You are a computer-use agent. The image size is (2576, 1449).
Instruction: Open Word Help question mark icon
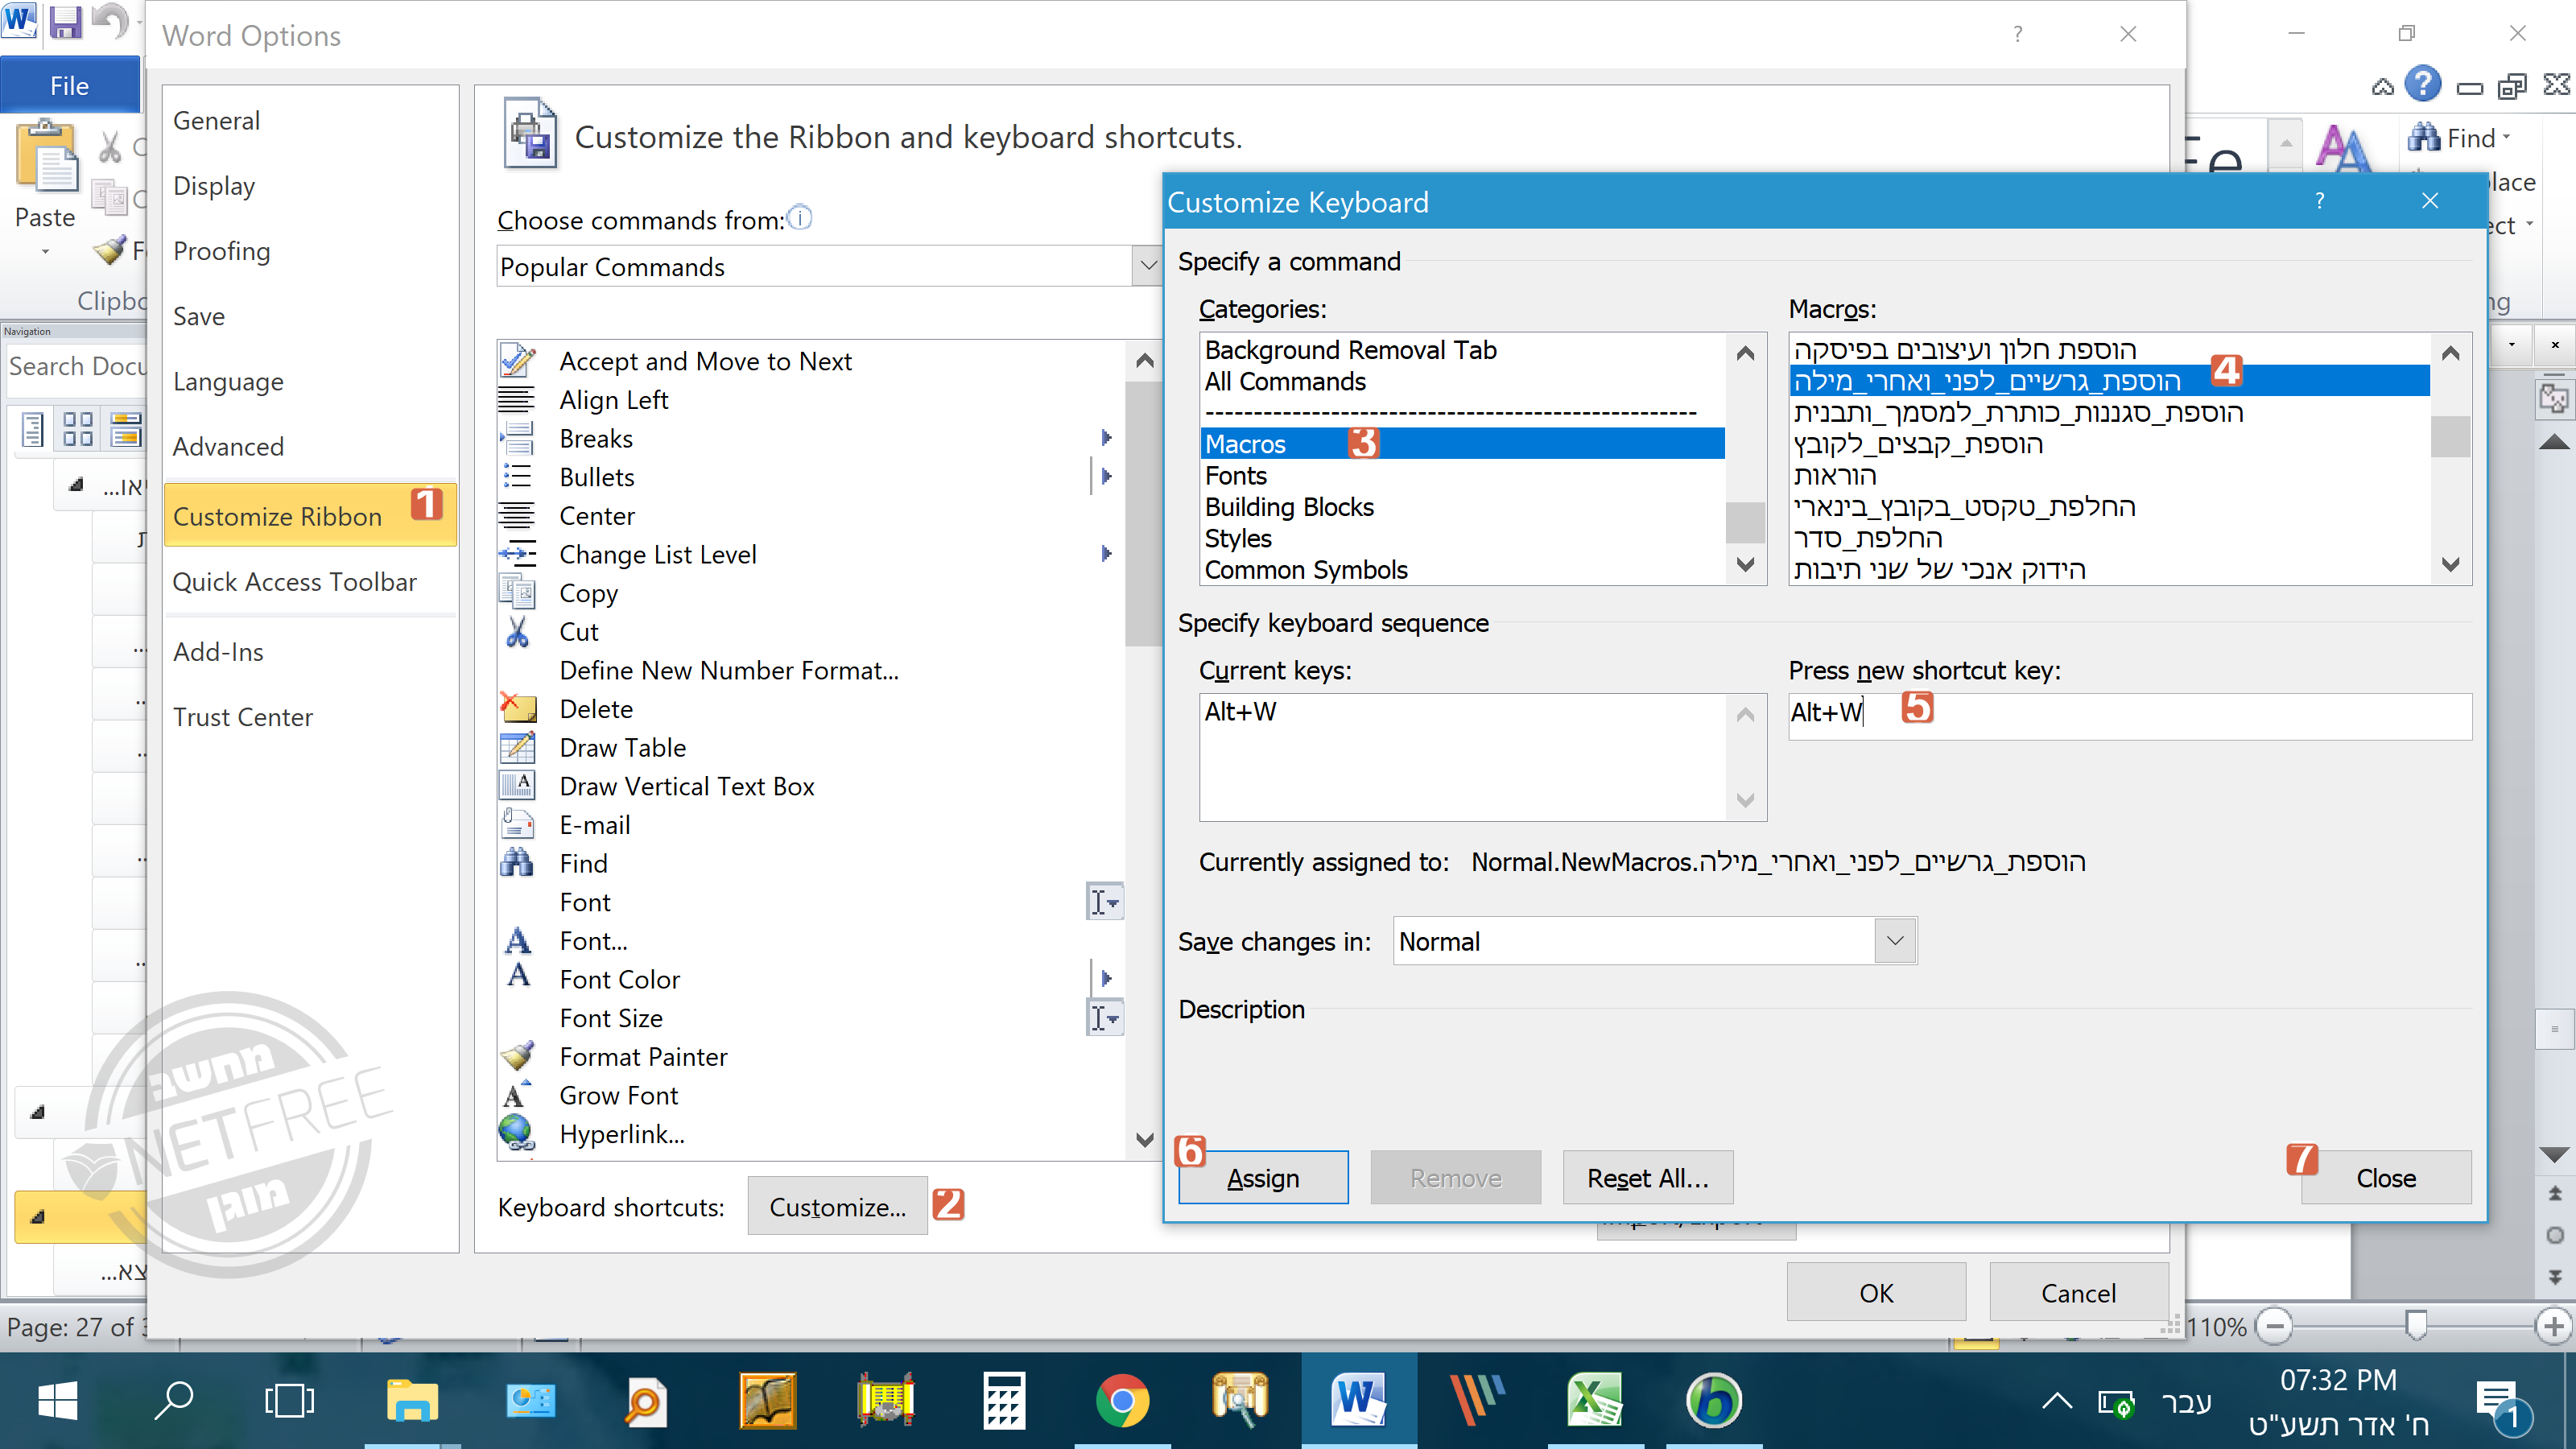[2422, 84]
